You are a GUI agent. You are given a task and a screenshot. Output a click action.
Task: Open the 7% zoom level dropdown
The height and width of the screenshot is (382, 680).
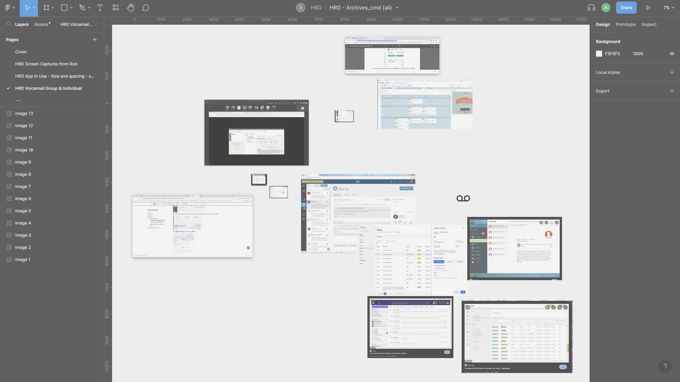pyautogui.click(x=669, y=8)
